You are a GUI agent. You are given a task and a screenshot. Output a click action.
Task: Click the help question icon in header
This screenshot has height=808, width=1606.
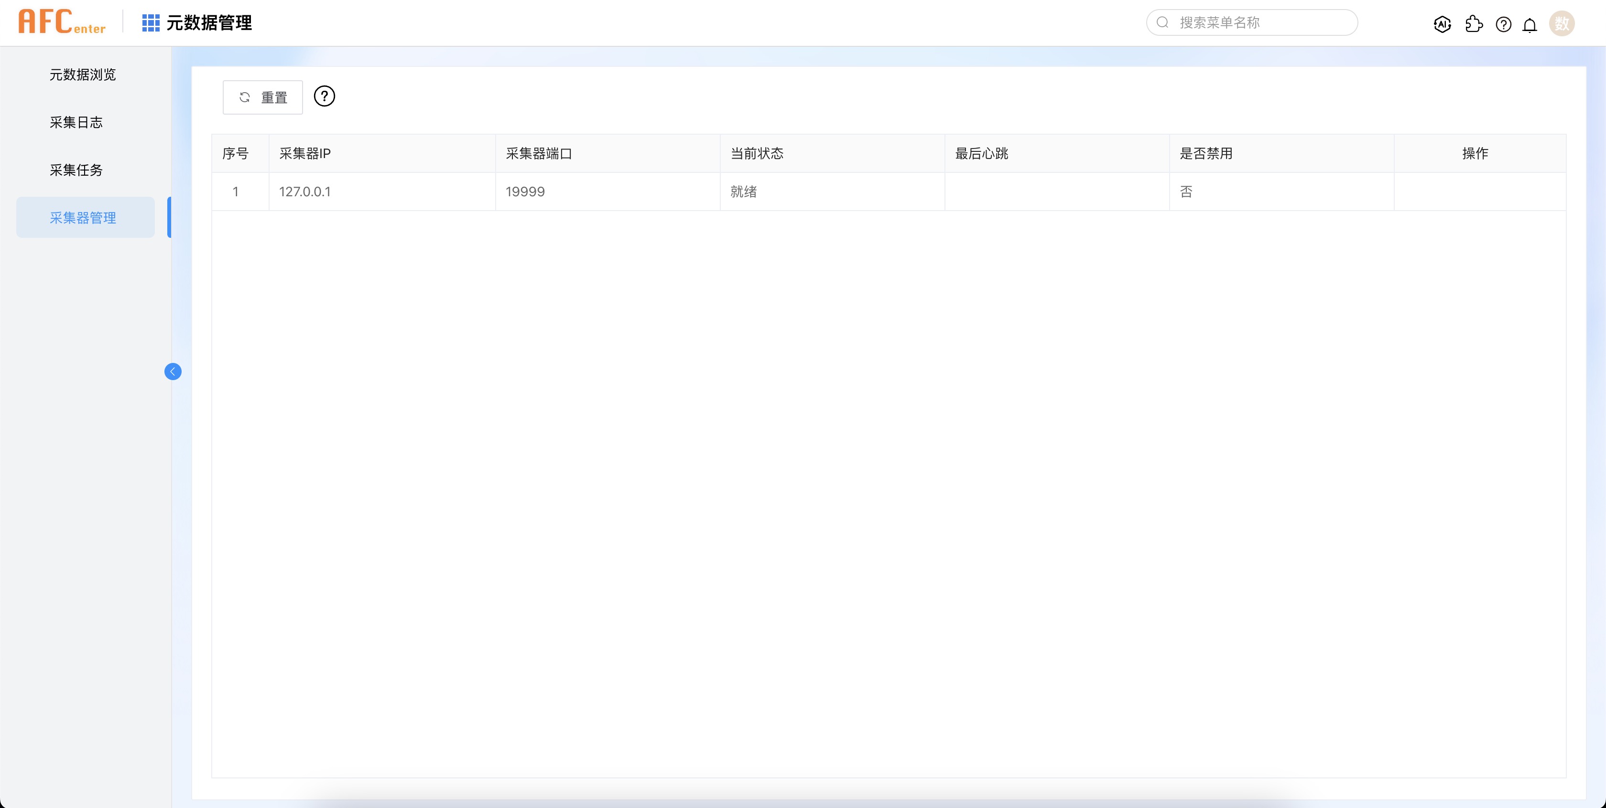pyautogui.click(x=1503, y=24)
